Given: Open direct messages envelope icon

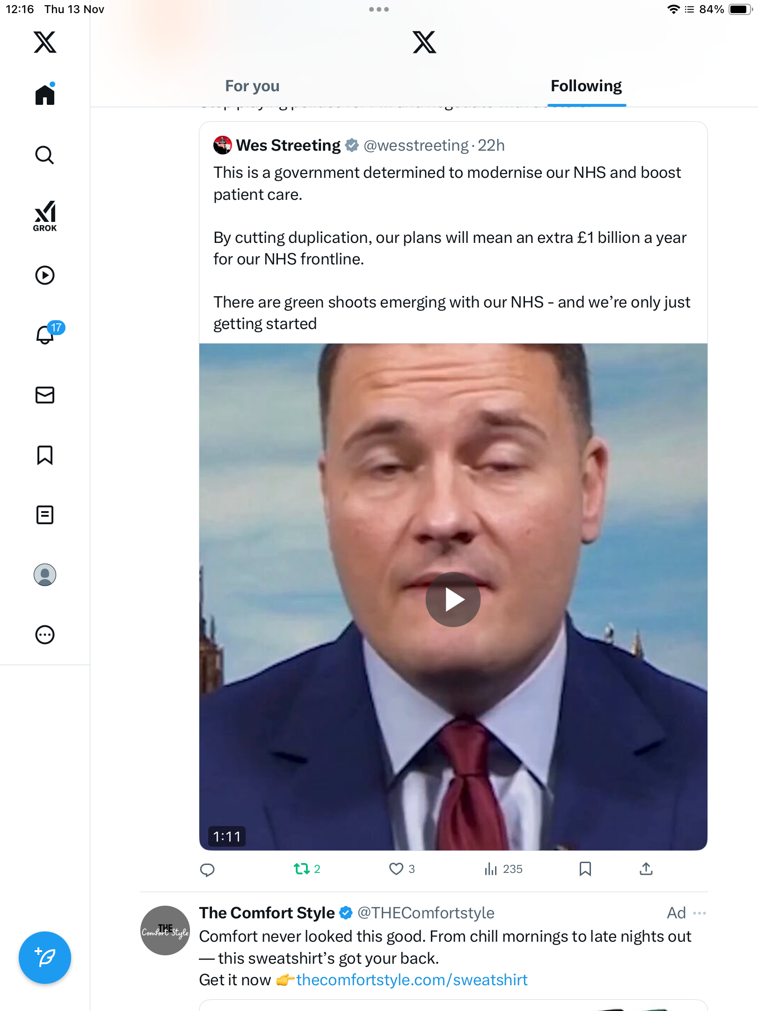Looking at the screenshot, I should (45, 395).
